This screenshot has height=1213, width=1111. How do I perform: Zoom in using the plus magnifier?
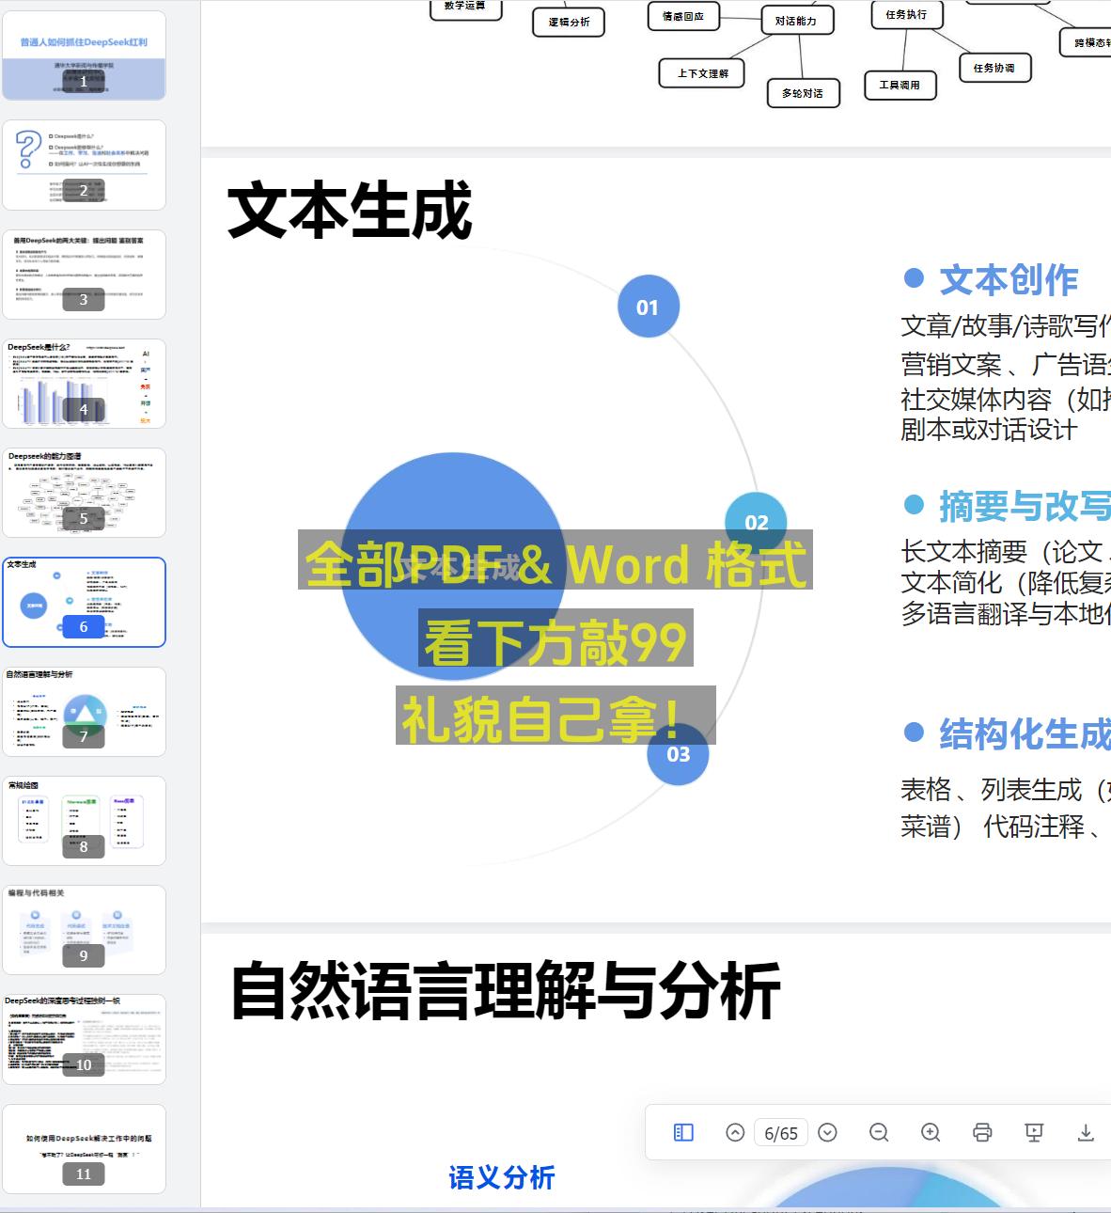[931, 1133]
